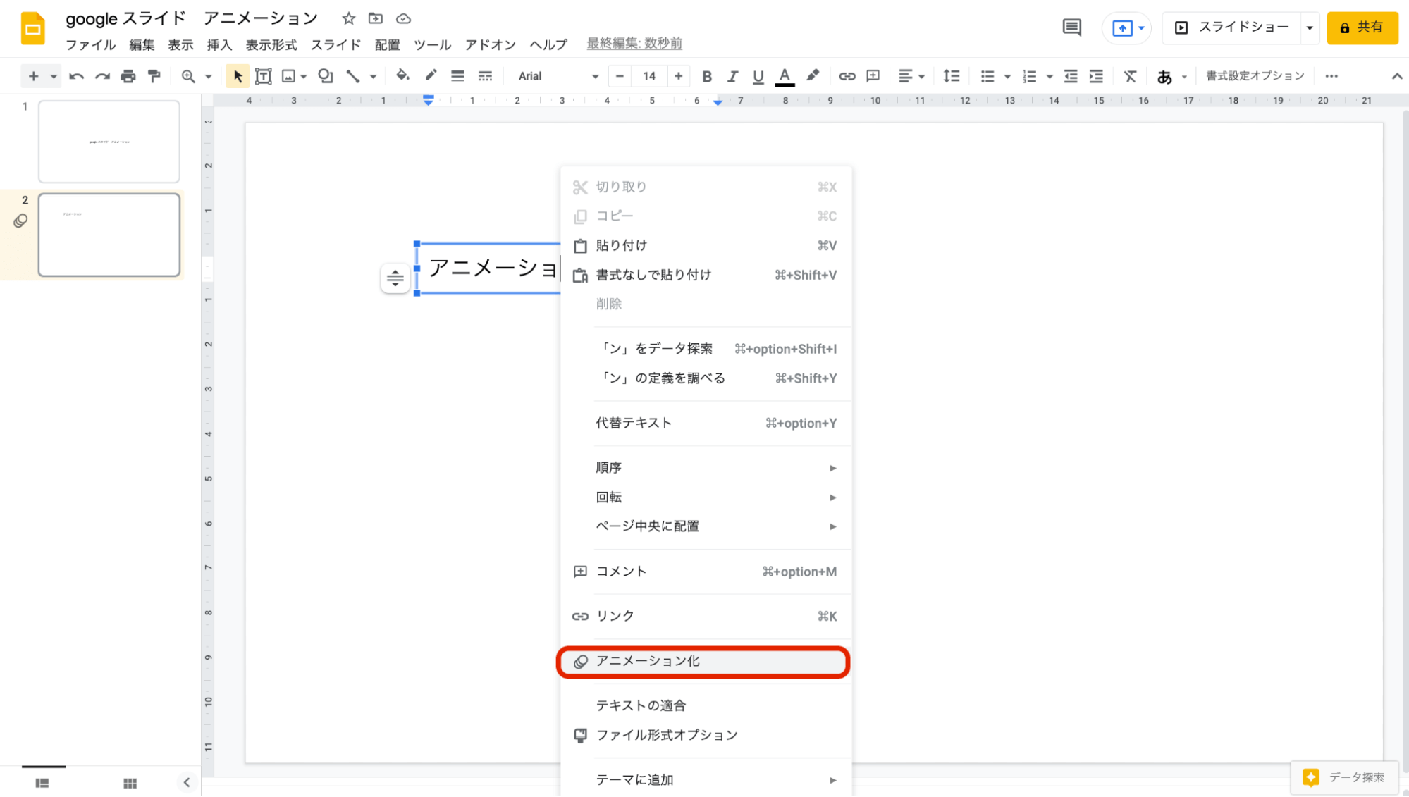Select the paint format roller icon
Image resolution: width=1409 pixels, height=797 pixels.
(x=154, y=76)
